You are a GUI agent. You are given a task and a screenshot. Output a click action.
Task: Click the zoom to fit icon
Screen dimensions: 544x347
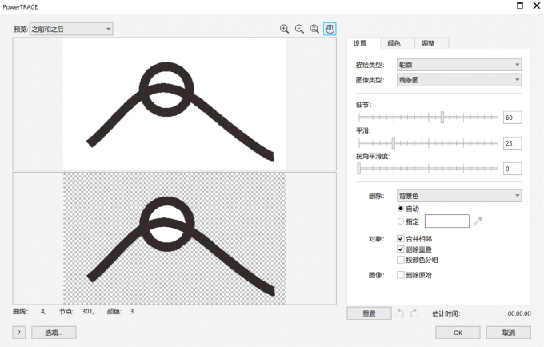[x=314, y=29]
